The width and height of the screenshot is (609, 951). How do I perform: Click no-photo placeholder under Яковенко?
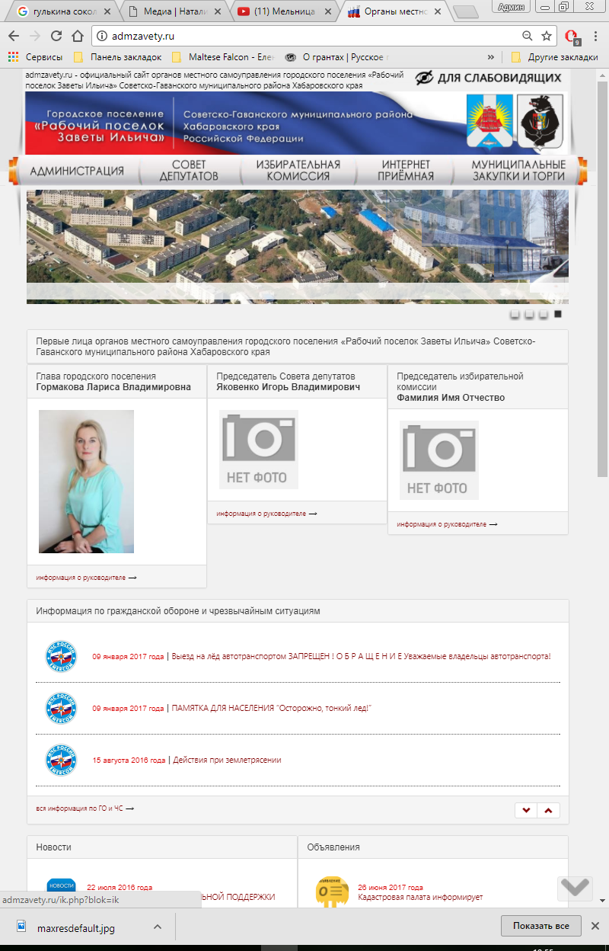[259, 450]
